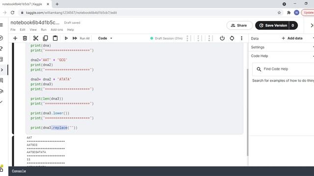Add a new cell with the plus icon
314x176 pixels.
15,38
